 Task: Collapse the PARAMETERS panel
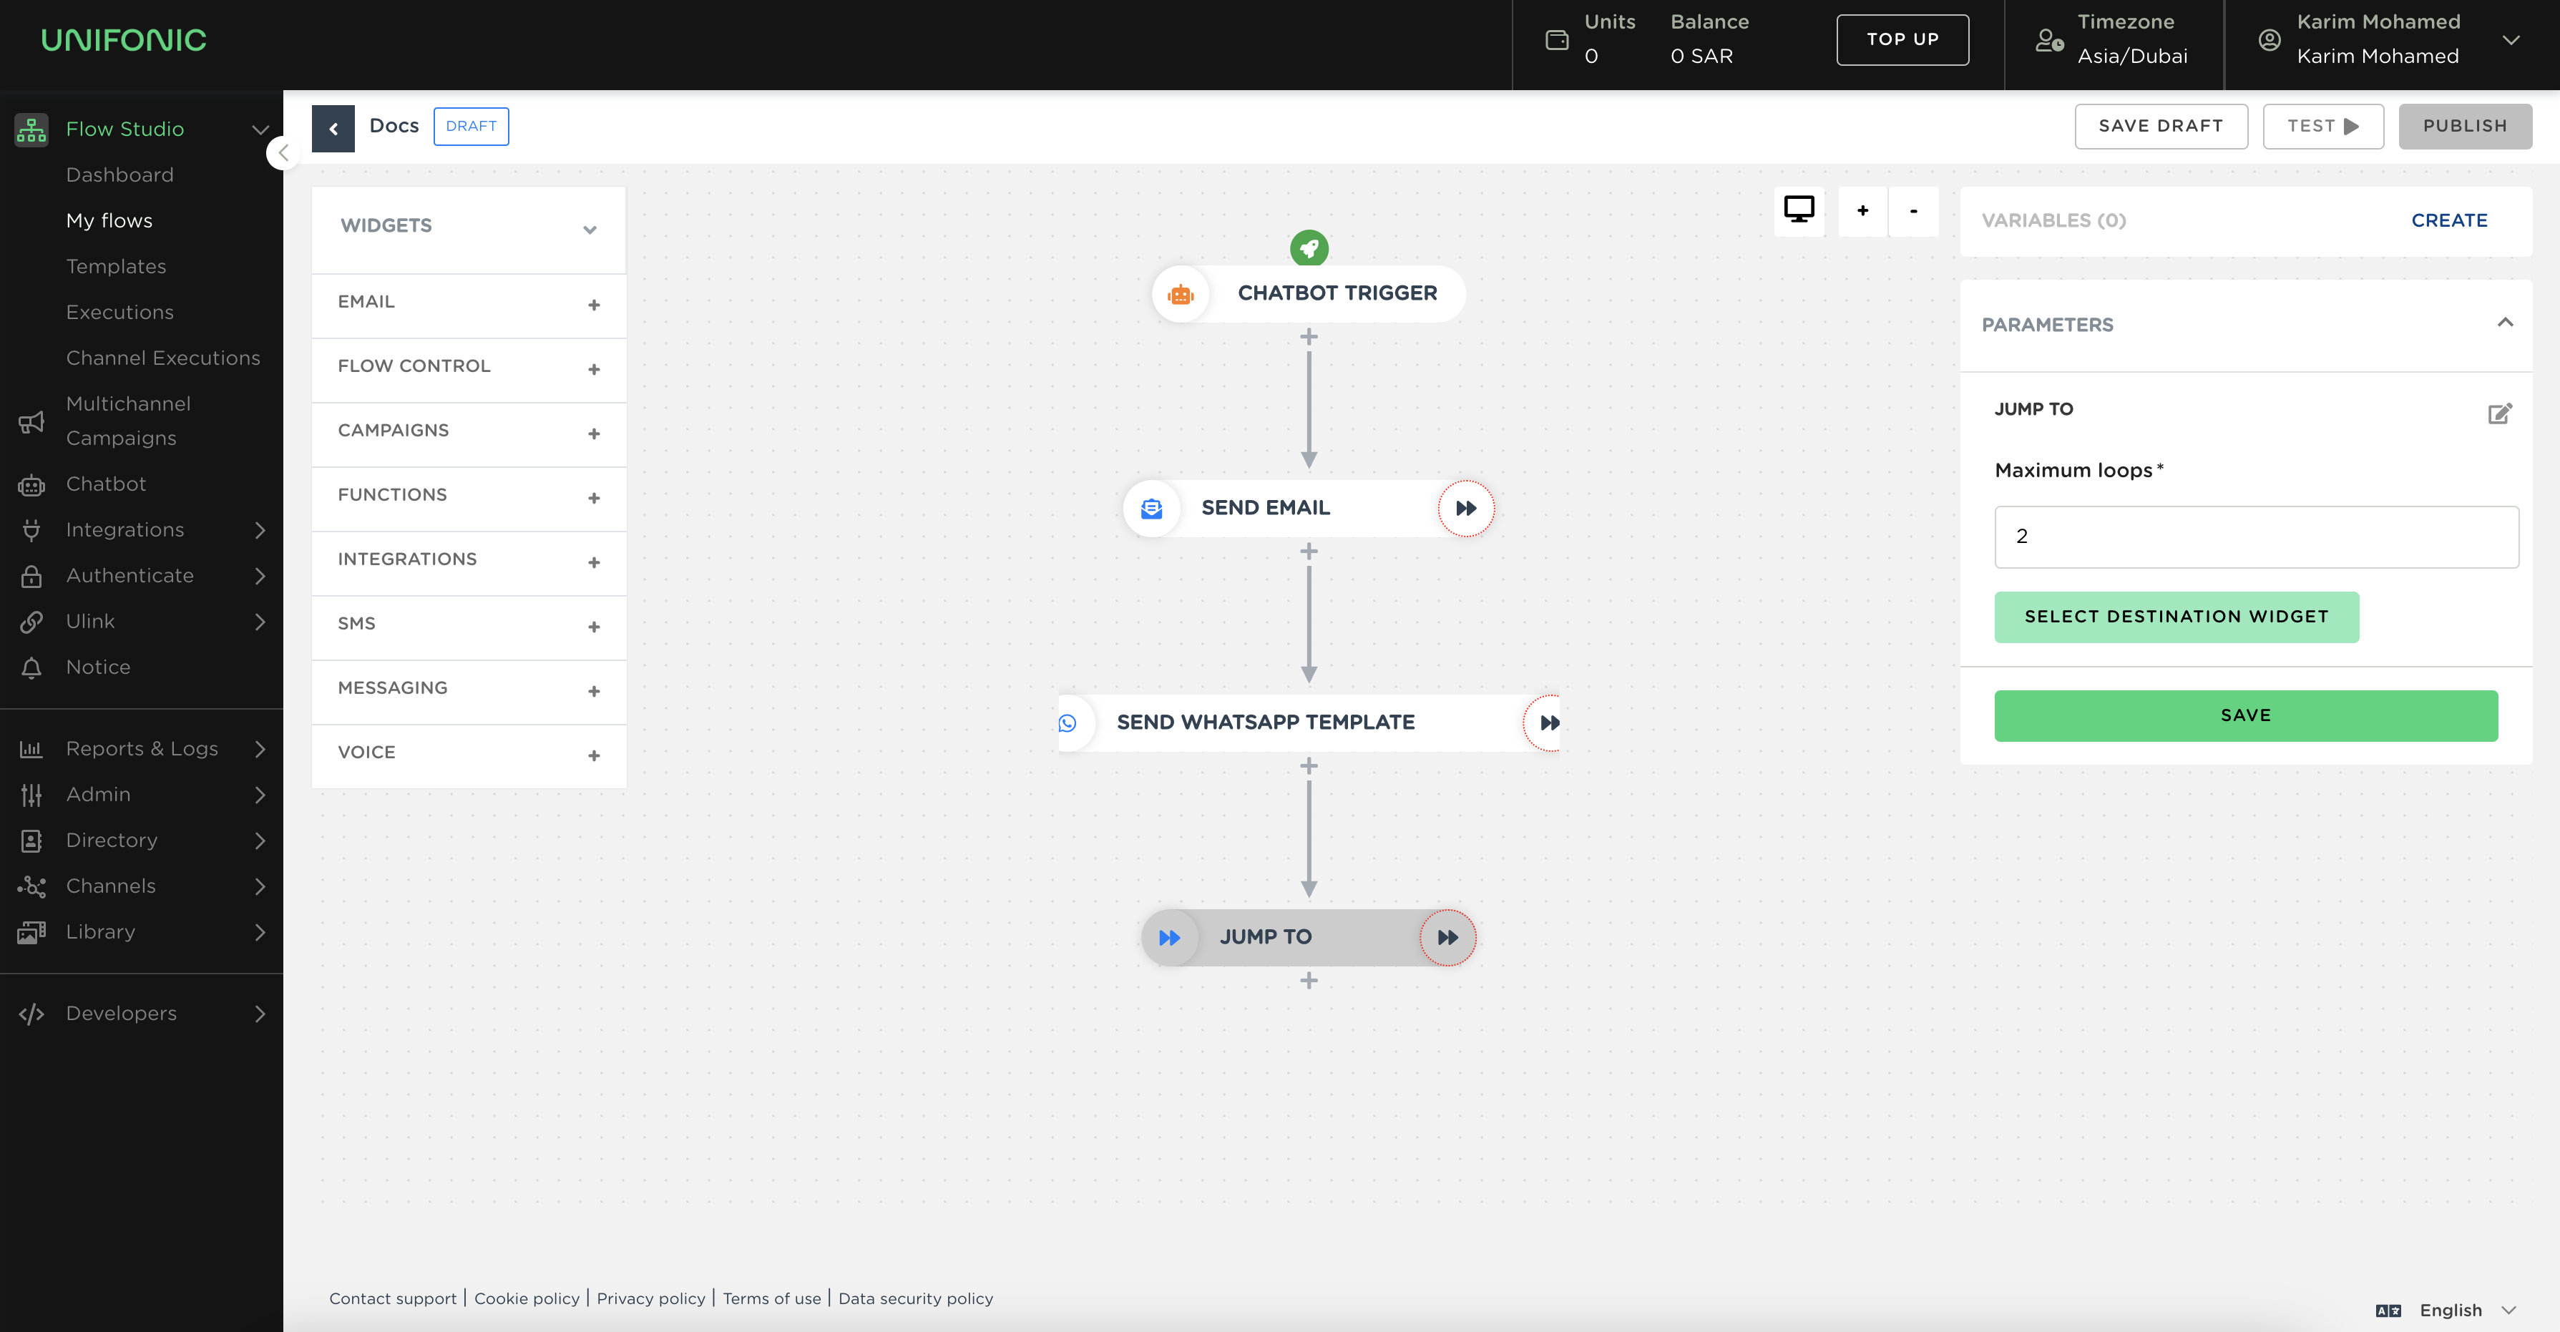click(2504, 323)
